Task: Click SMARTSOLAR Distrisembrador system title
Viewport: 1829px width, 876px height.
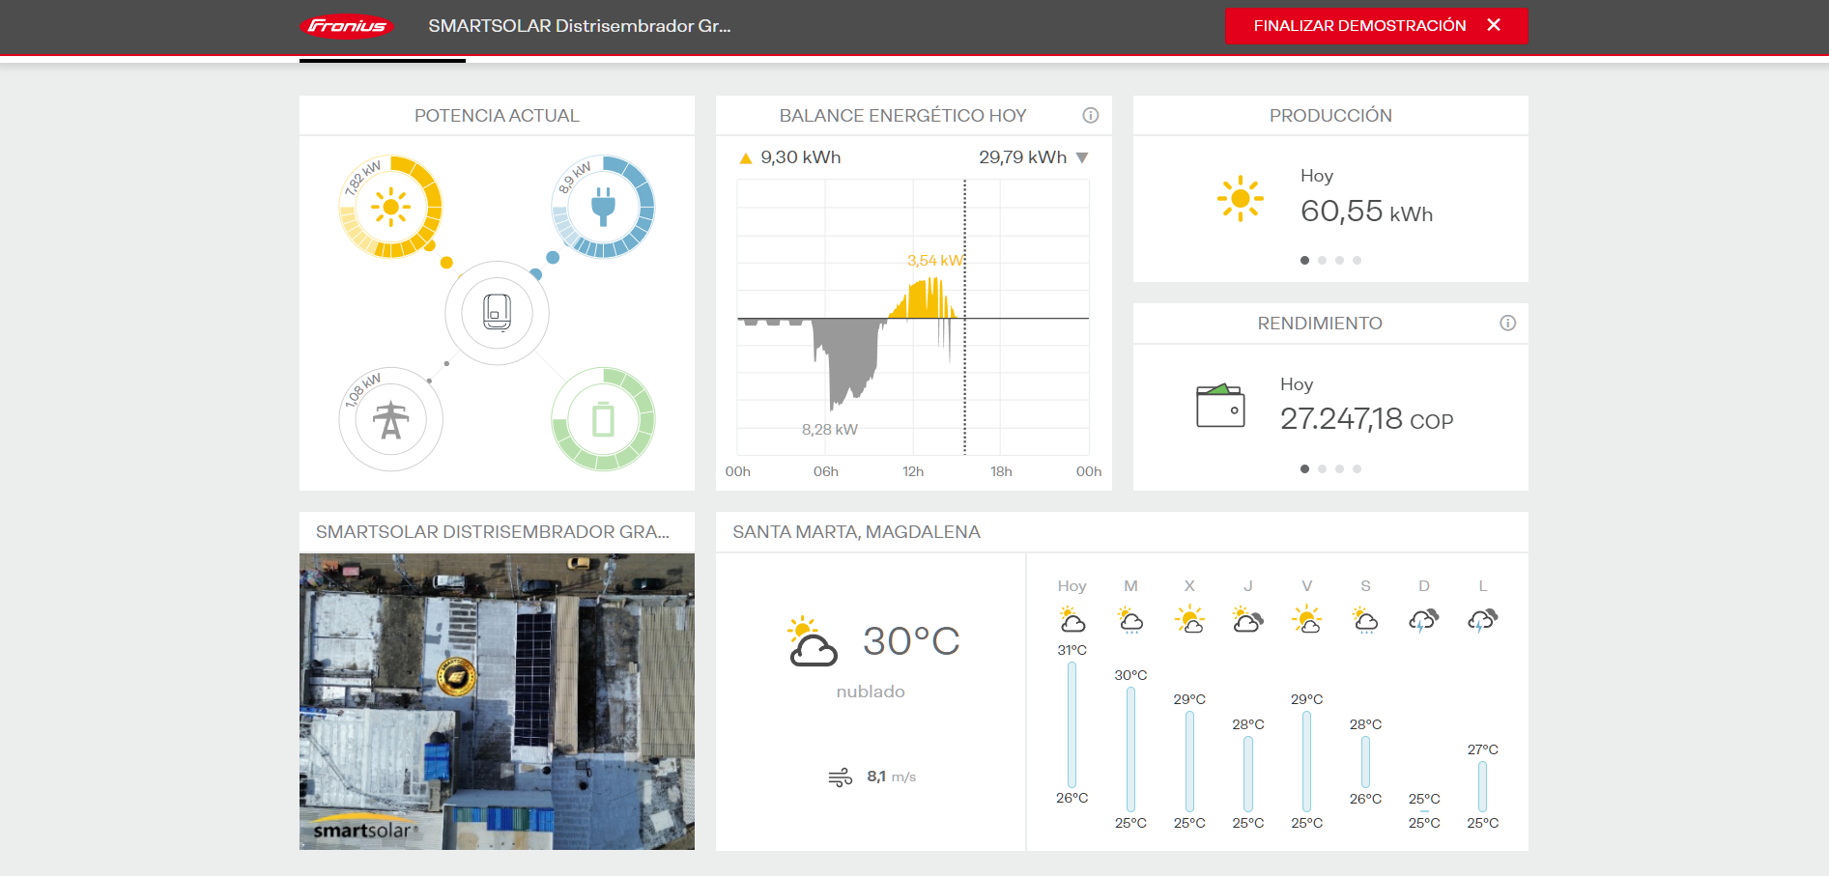Action: click(x=579, y=26)
